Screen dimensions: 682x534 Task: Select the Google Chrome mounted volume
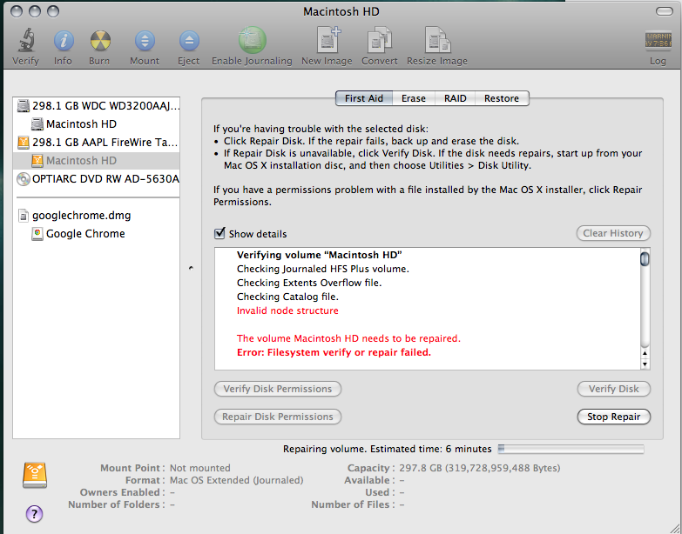coord(97,233)
